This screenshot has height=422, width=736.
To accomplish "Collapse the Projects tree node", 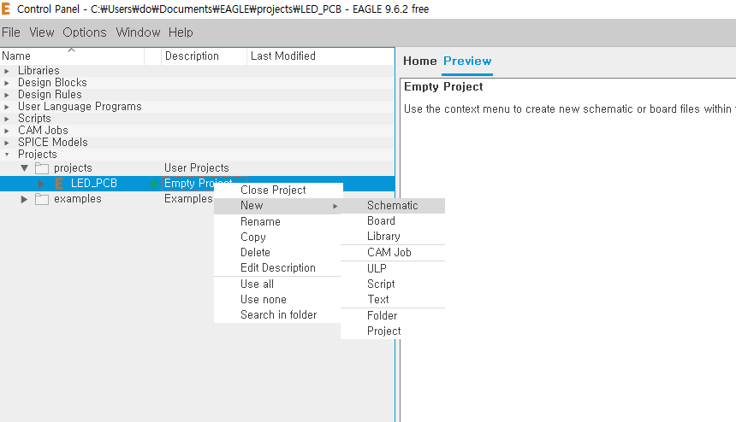I will [x=7, y=155].
